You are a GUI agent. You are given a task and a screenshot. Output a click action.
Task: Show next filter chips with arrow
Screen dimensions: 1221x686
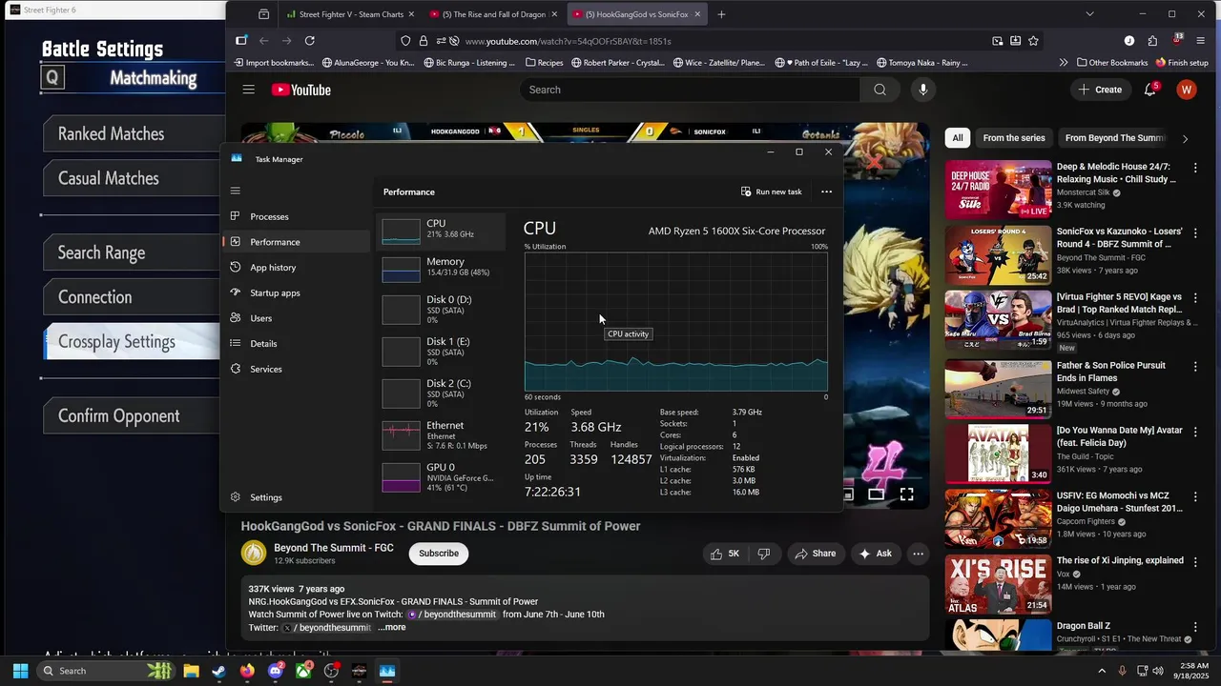click(x=1185, y=138)
